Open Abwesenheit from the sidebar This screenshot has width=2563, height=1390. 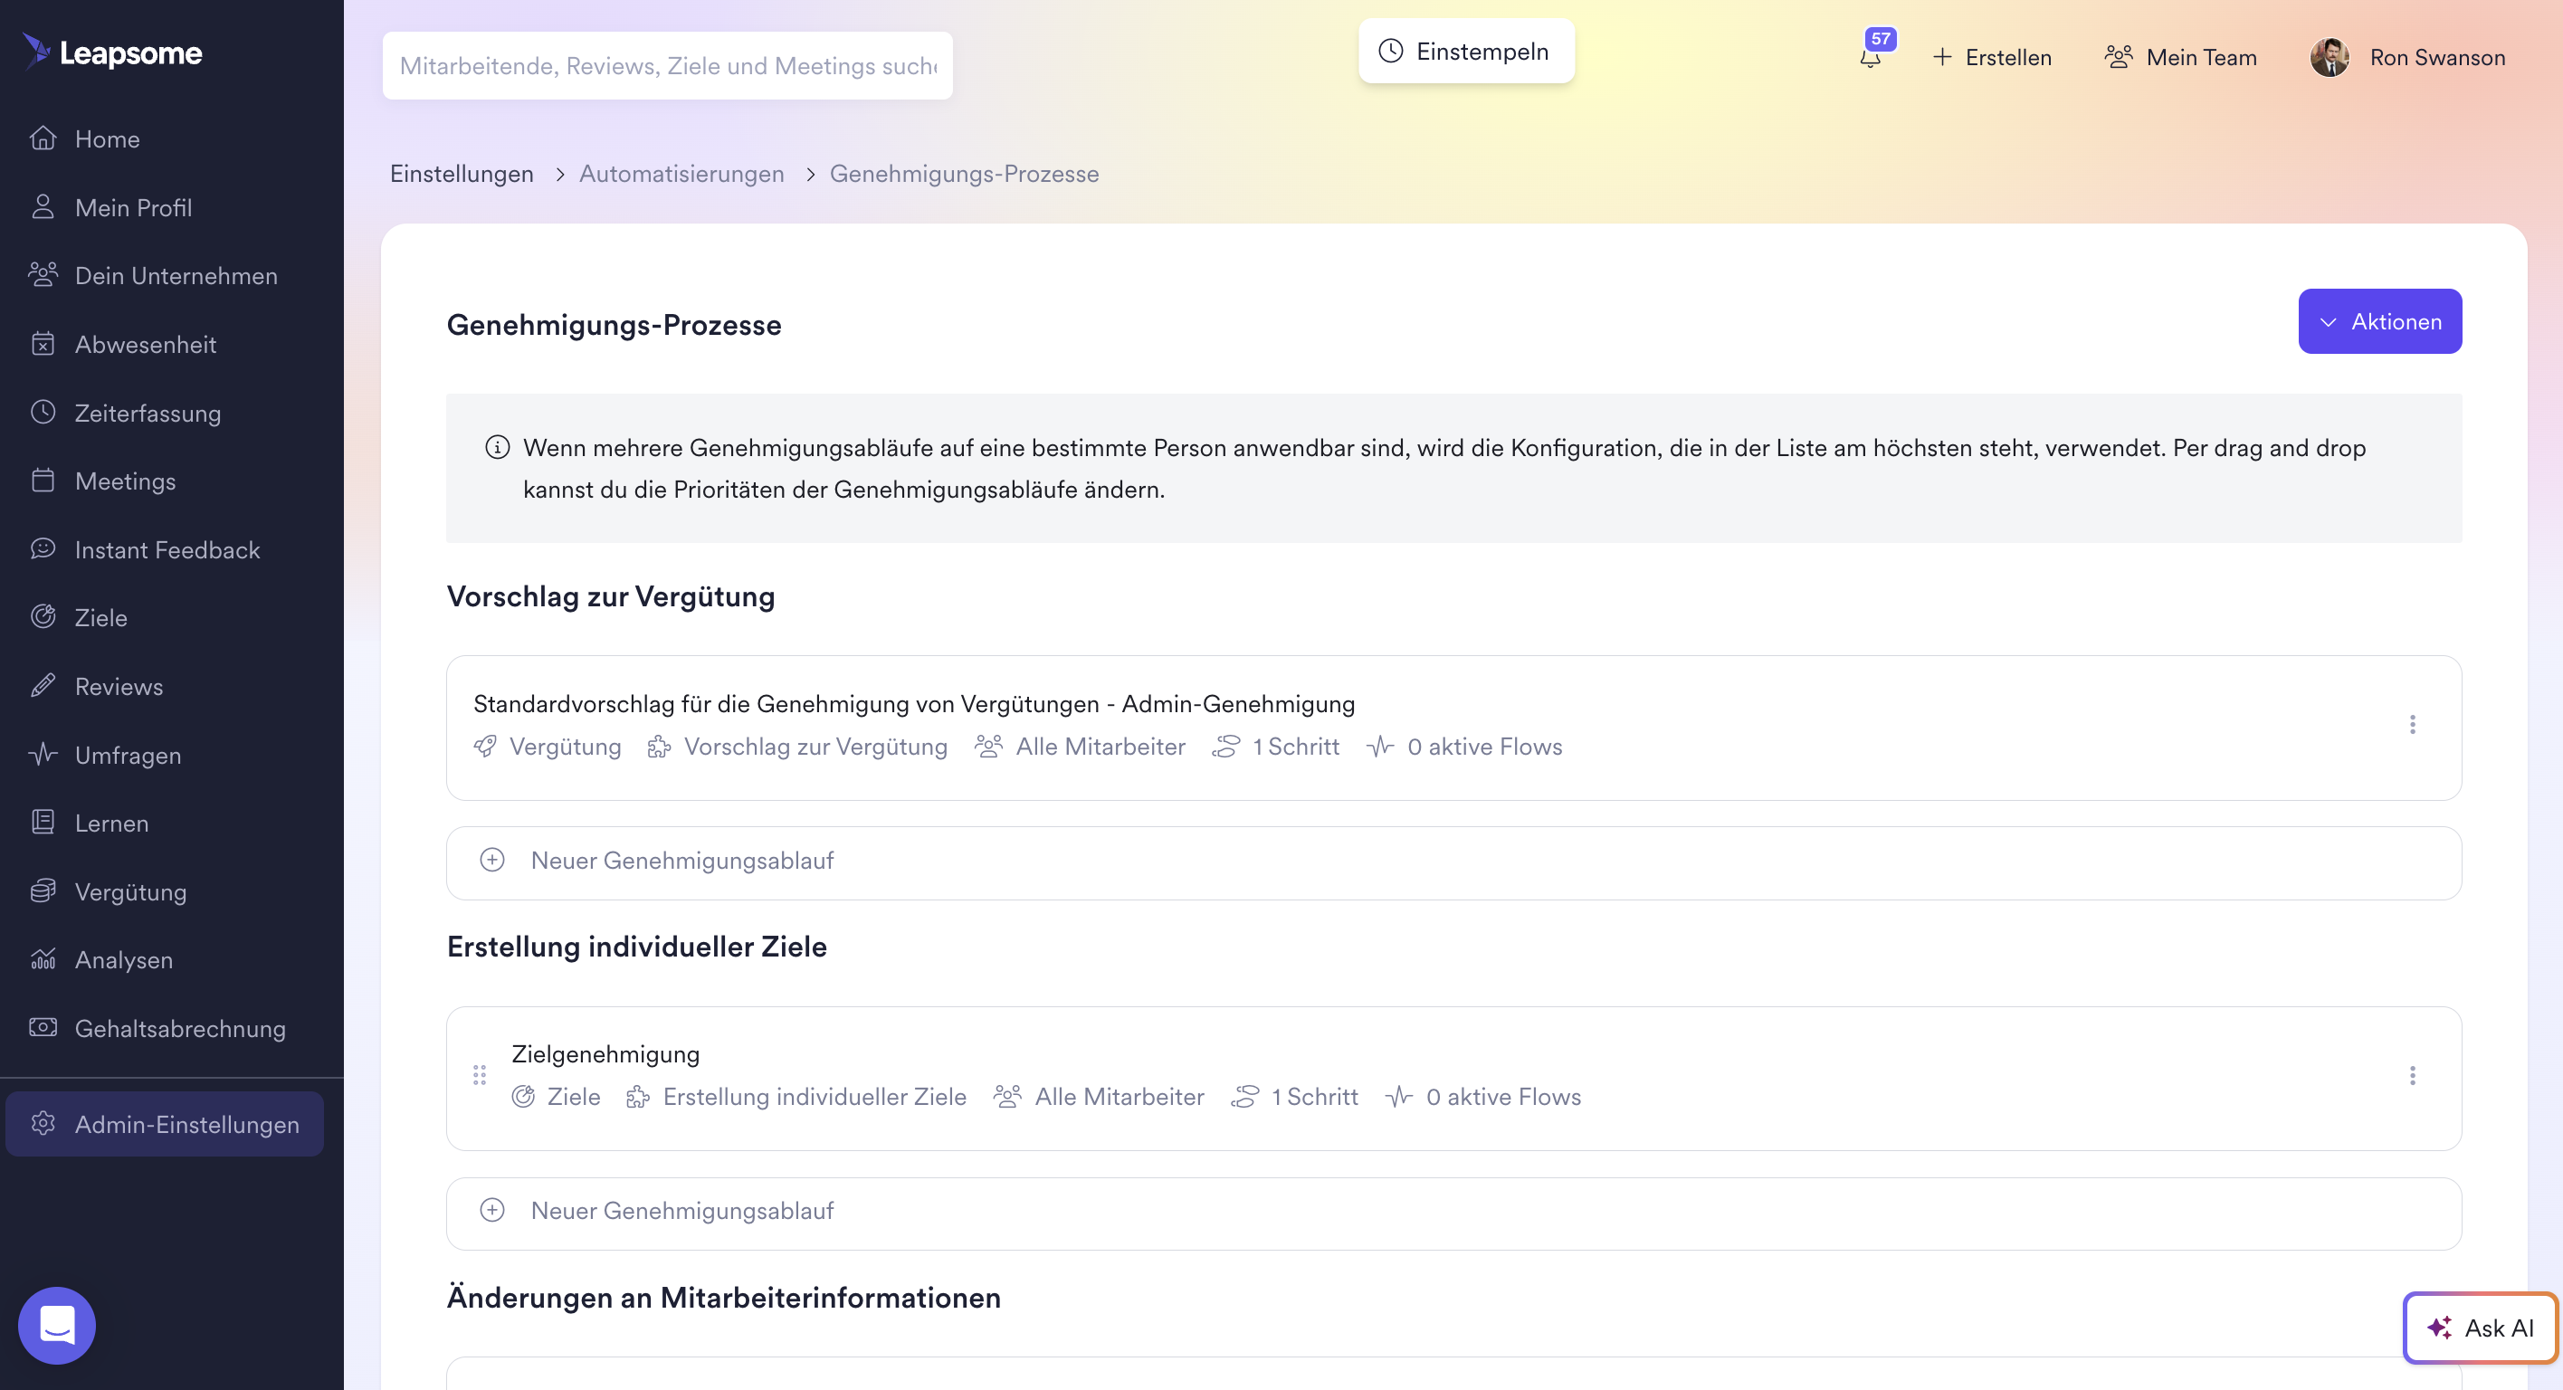(x=146, y=343)
